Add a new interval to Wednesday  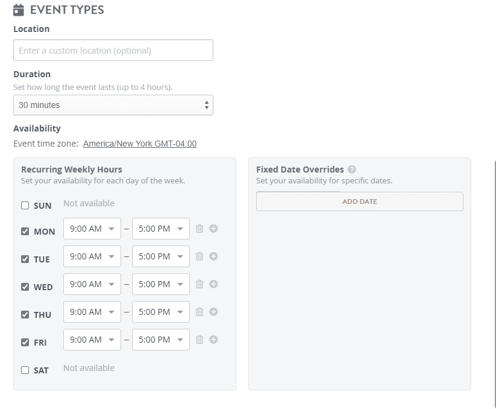(213, 284)
